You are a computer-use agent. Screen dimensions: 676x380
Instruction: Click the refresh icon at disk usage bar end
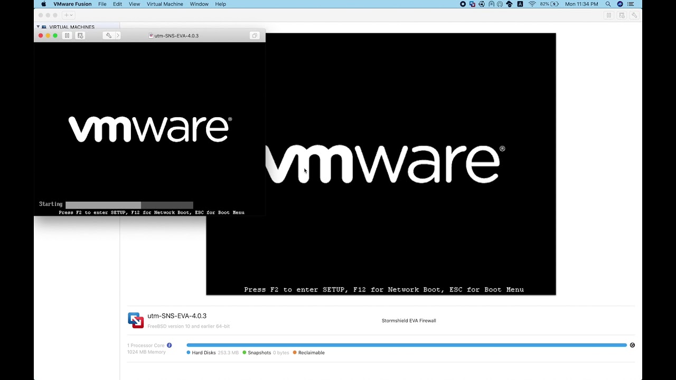(632, 345)
